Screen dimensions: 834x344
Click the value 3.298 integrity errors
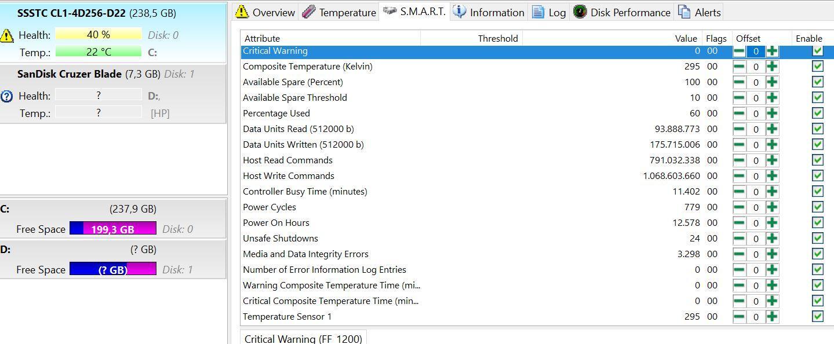coord(689,254)
